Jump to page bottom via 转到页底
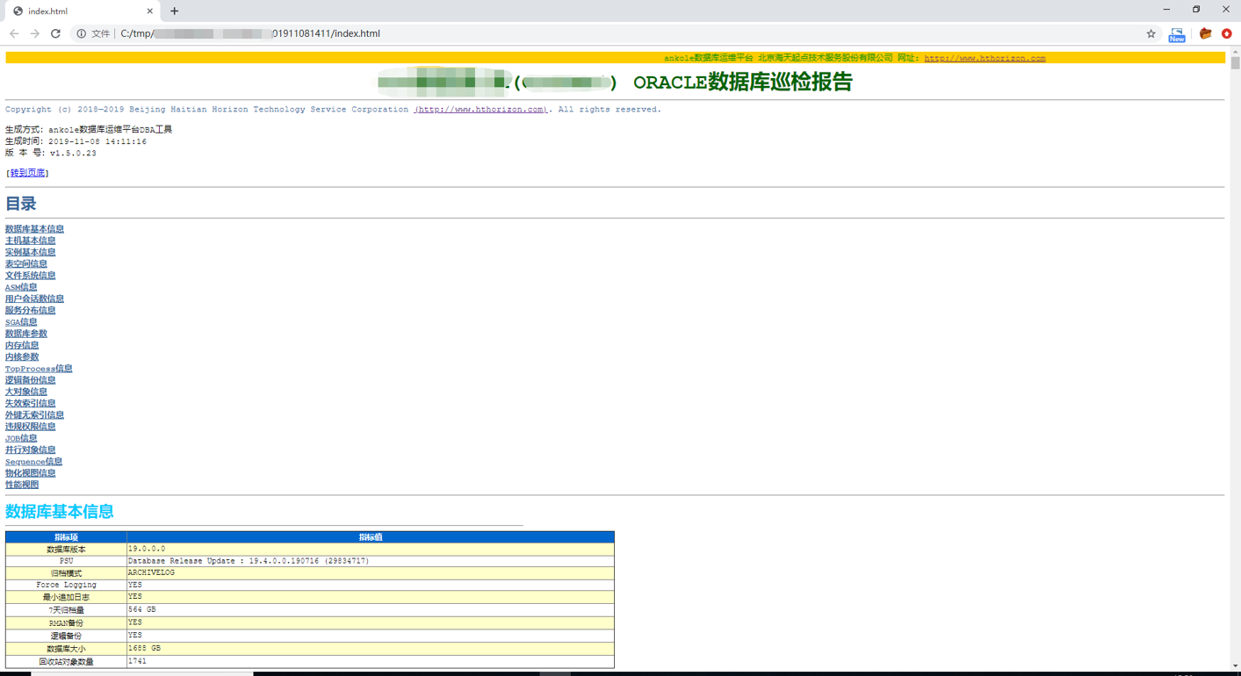 pyautogui.click(x=27, y=173)
